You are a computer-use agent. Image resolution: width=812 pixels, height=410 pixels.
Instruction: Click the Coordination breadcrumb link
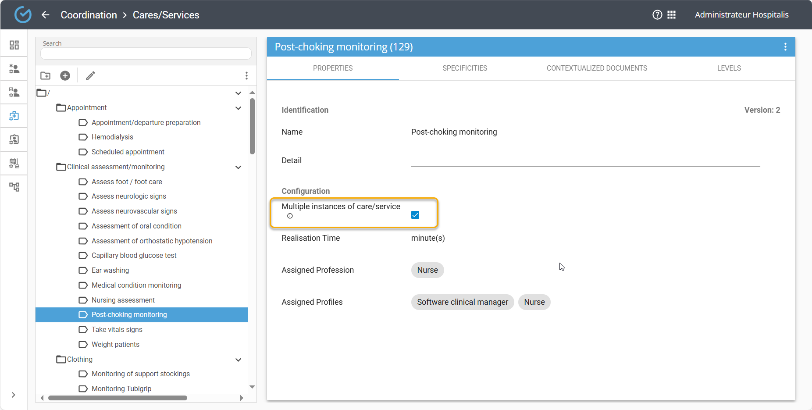click(89, 15)
